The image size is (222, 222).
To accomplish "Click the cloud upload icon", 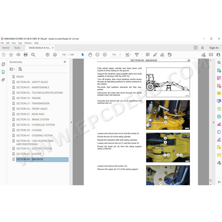I will pos(18,55).
